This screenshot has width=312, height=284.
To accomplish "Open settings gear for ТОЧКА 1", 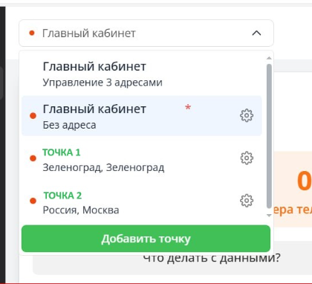I will 247,158.
